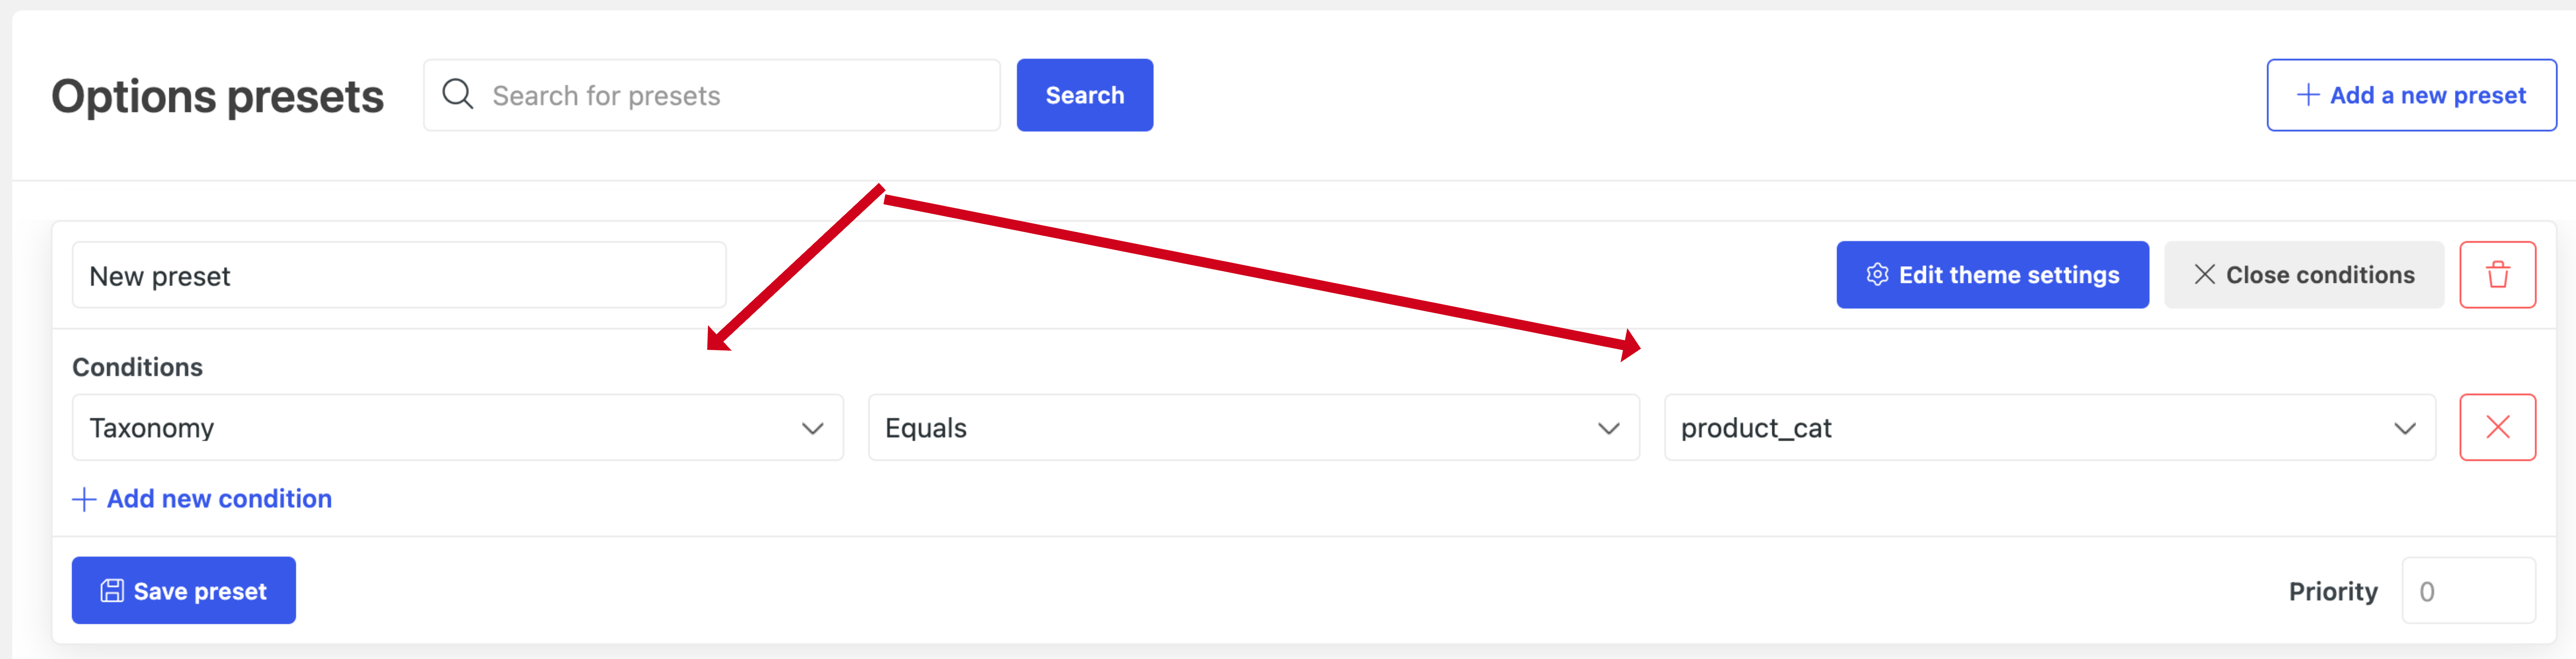The height and width of the screenshot is (659, 2576).
Task: Click the floppy disk icon on Save preset
Action: tap(112, 591)
